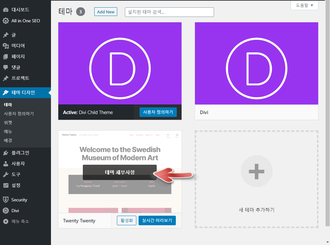Click the 사용자 person icon
This screenshot has width=330, height=245.
pos(6,163)
